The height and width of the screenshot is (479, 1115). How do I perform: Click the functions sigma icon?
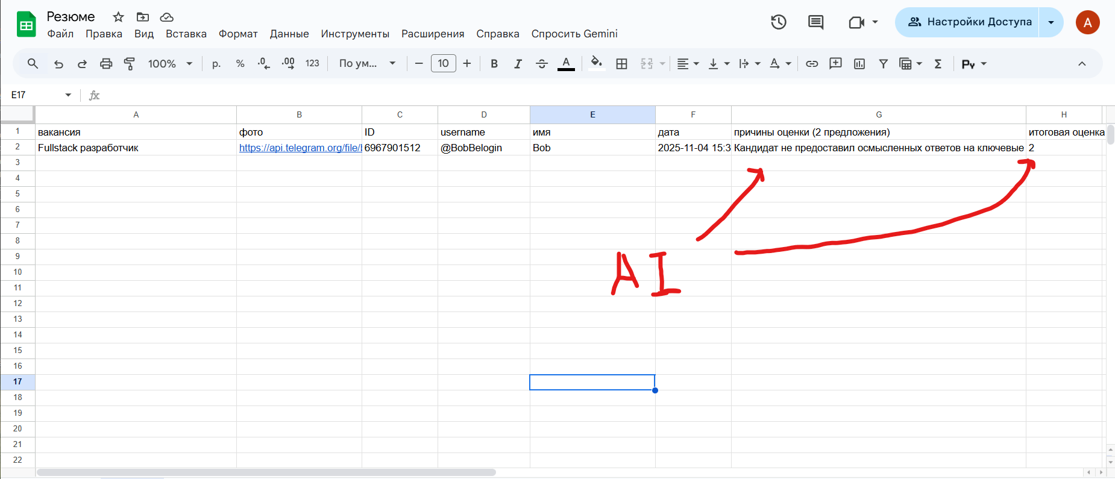[938, 64]
